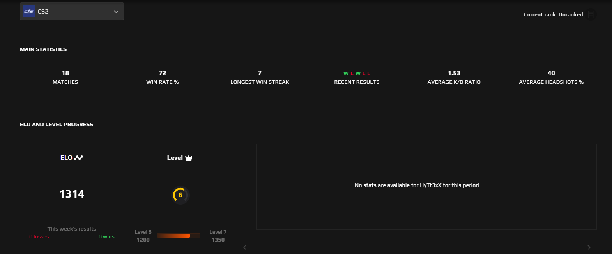Expand the game dropdown chevron arrow

pyautogui.click(x=116, y=12)
